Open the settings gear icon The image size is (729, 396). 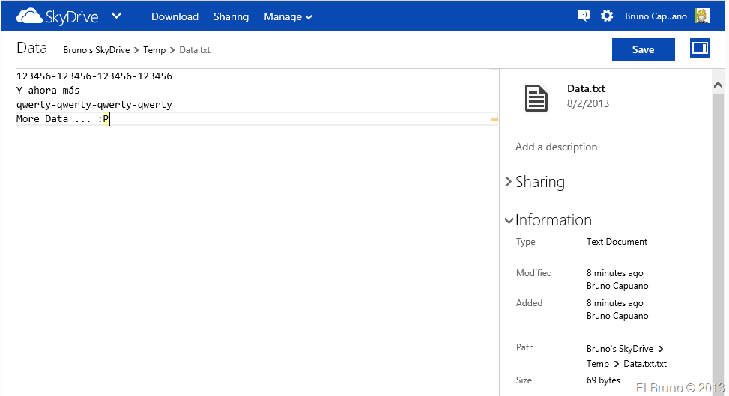click(x=607, y=16)
